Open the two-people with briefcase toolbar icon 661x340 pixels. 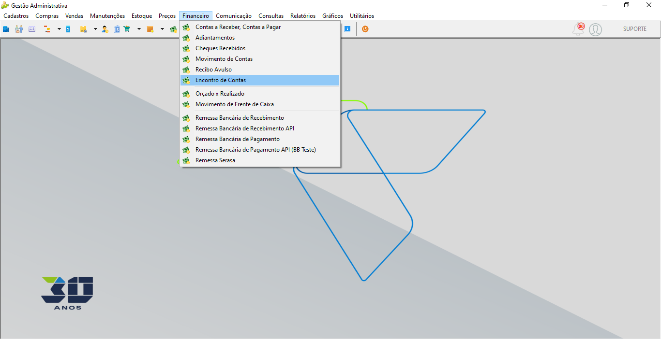tap(19, 29)
